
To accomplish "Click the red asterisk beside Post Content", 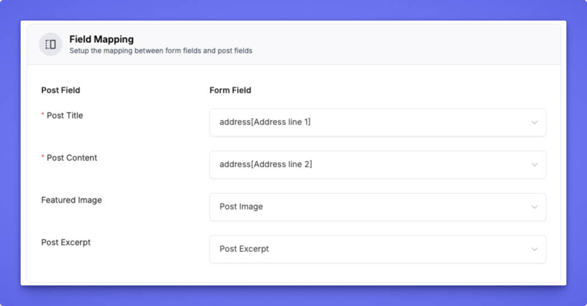I will [x=42, y=157].
